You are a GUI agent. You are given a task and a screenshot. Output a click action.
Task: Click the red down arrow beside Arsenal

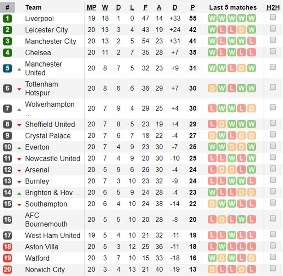tap(19, 170)
